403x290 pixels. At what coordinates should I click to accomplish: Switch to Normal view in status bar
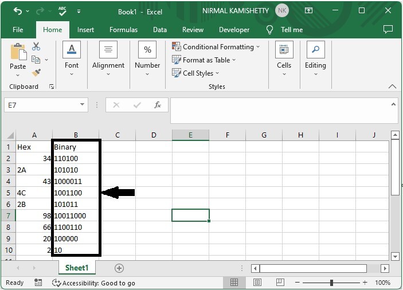tap(234, 283)
